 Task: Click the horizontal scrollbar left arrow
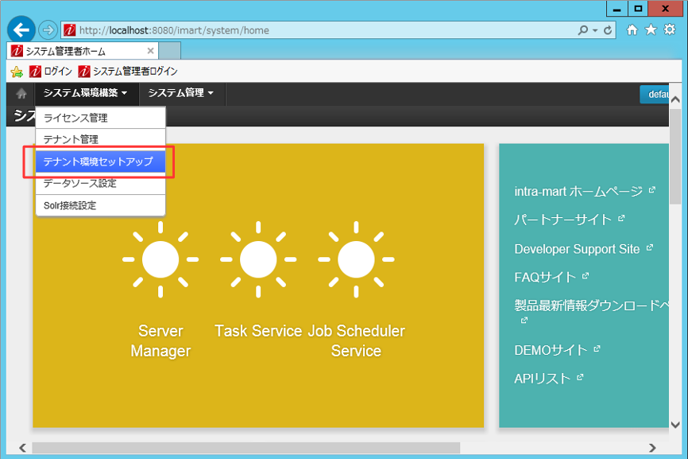(x=22, y=448)
